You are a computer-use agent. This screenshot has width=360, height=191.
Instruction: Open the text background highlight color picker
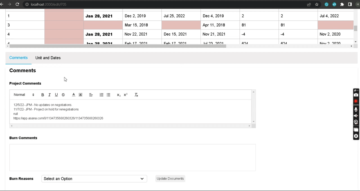[80, 95]
